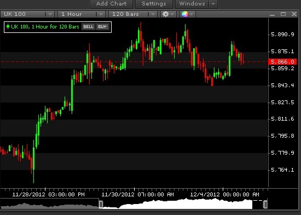Click the 5,875.1 price axis label
The height and width of the screenshot is (215, 301).
(282, 52)
